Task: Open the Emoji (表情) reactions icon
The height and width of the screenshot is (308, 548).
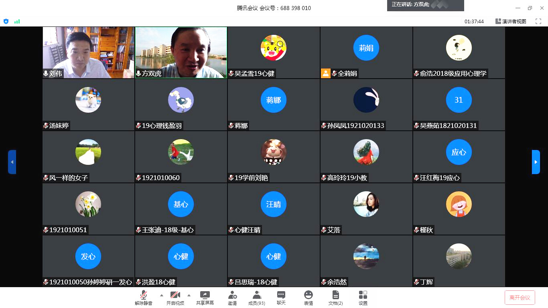Action: coord(308,298)
